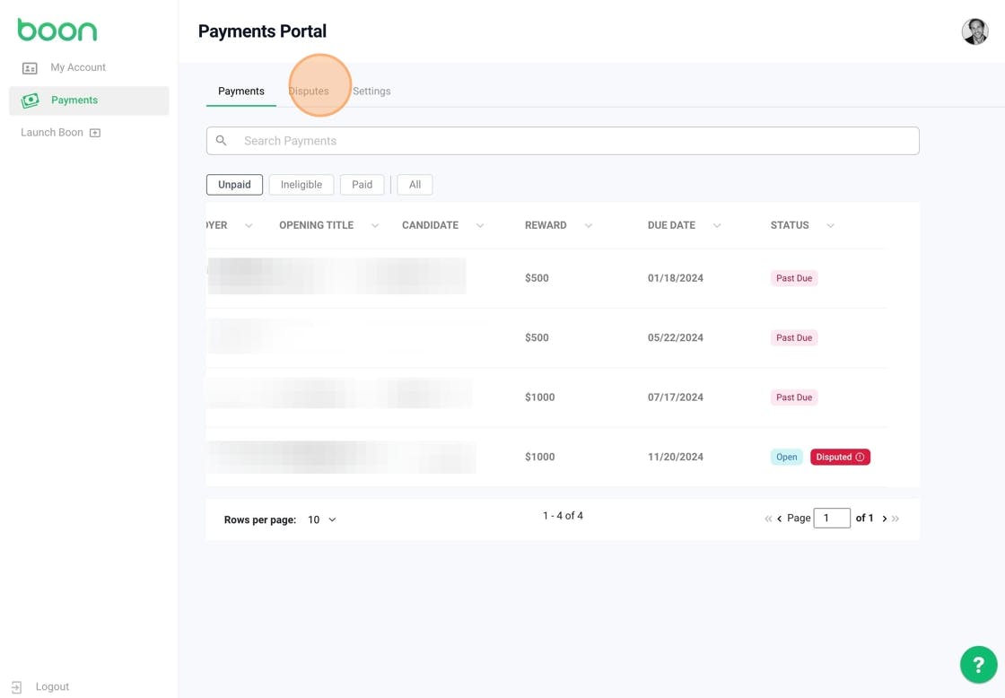Click REWARD column header
This screenshot has width=1005, height=698.
point(546,225)
